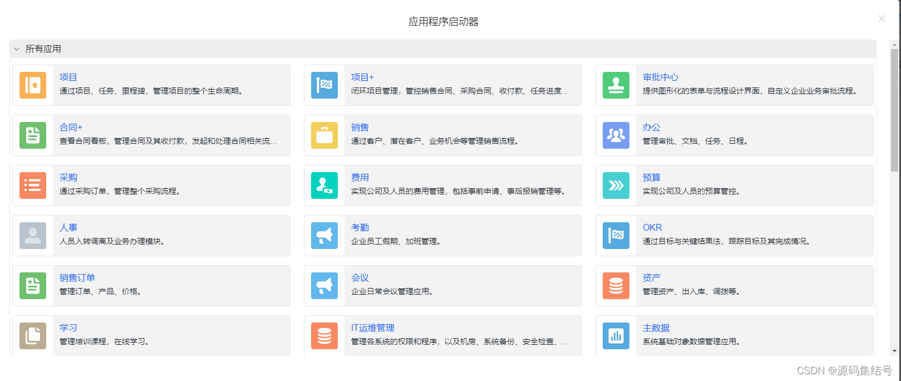Click description 通过项目、任务、里程碑，管理项目的整个生命周期。
Viewport: 901px width, 381px height.
tap(152, 91)
